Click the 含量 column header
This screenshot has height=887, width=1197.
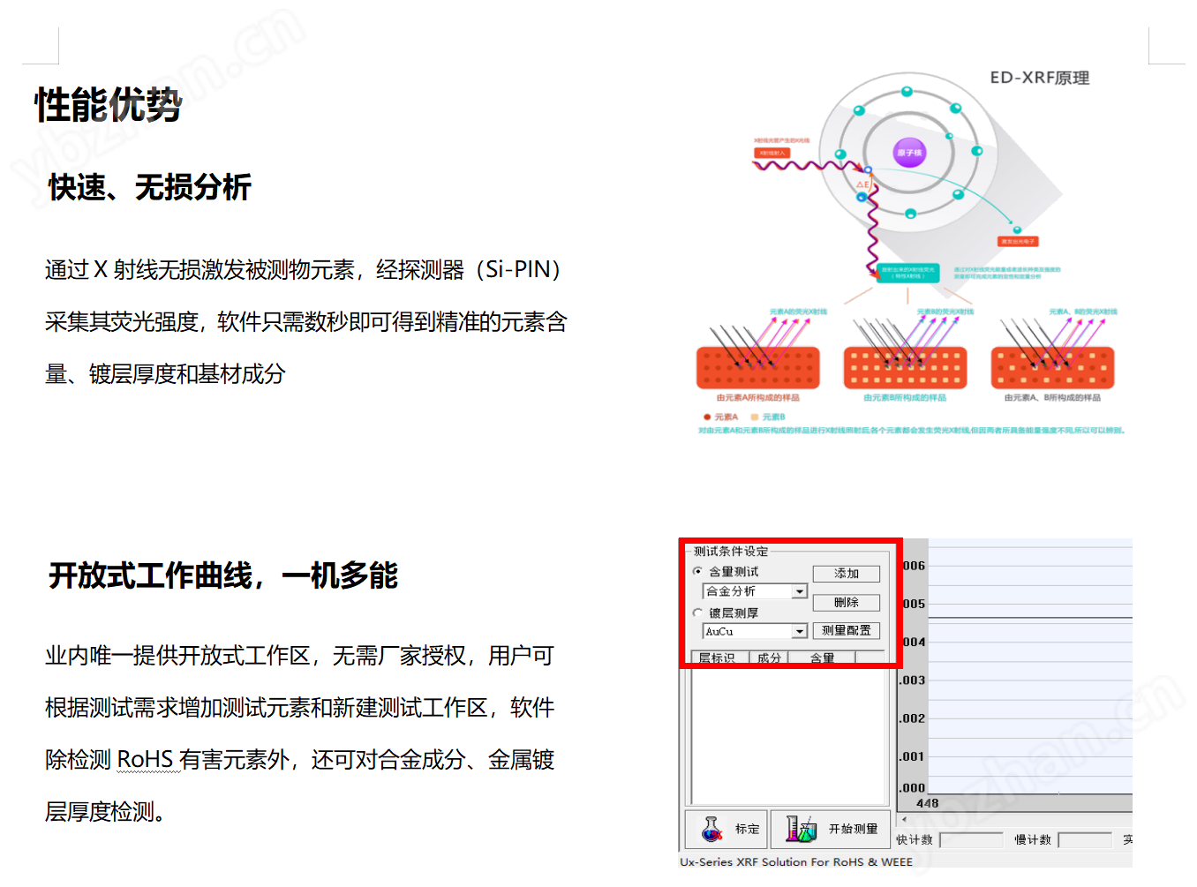tap(822, 658)
